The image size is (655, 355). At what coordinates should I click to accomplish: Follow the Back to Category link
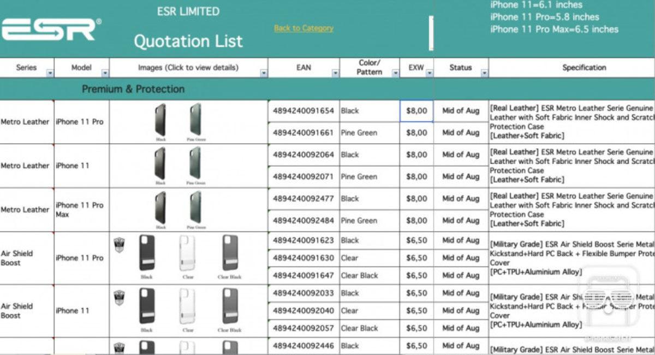303,28
